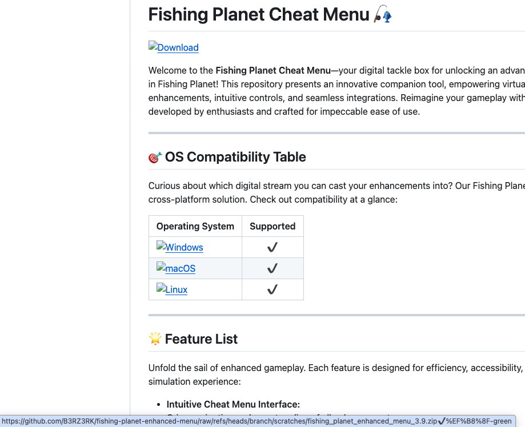Click the Intuitive Cheat Menu Interface bullet
Viewport: 525px width, 427px height.
tap(233, 404)
